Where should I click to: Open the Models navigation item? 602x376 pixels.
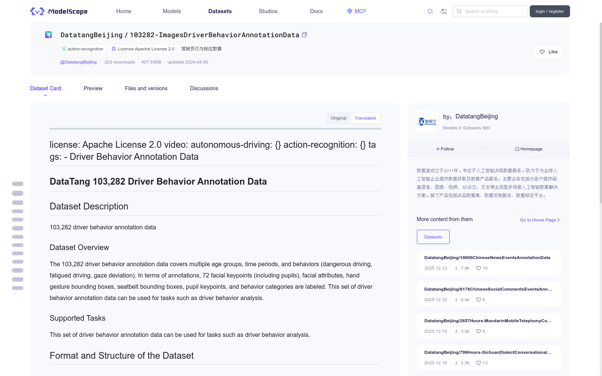172,11
